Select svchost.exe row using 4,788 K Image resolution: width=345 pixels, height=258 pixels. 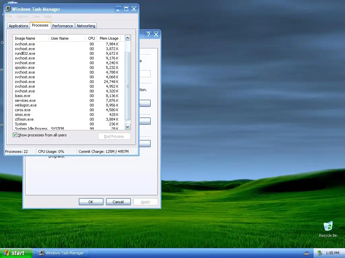tap(69, 72)
